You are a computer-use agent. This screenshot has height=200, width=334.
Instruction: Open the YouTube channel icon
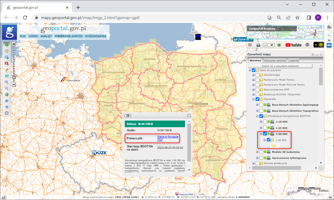click(293, 45)
